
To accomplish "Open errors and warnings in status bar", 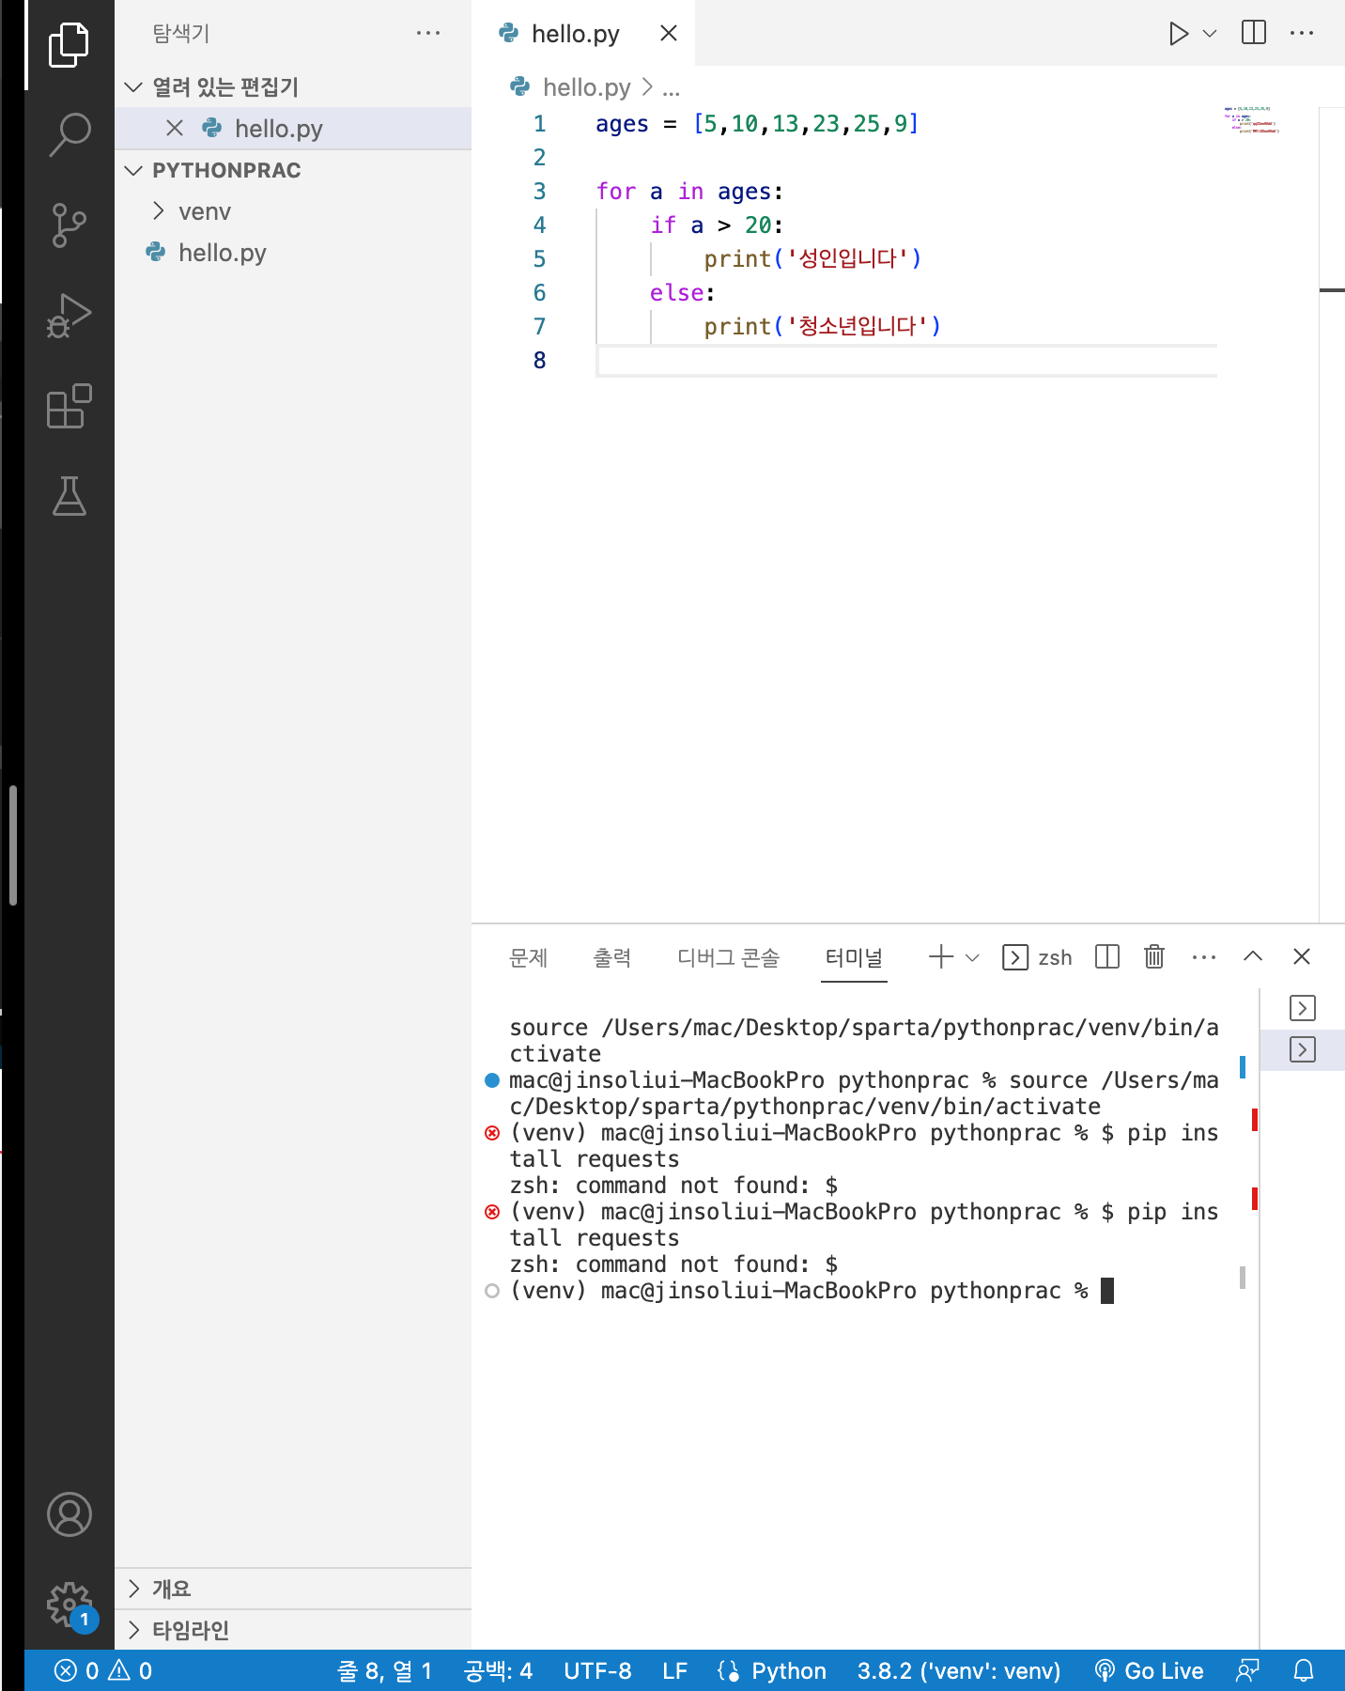I will coord(103,1671).
